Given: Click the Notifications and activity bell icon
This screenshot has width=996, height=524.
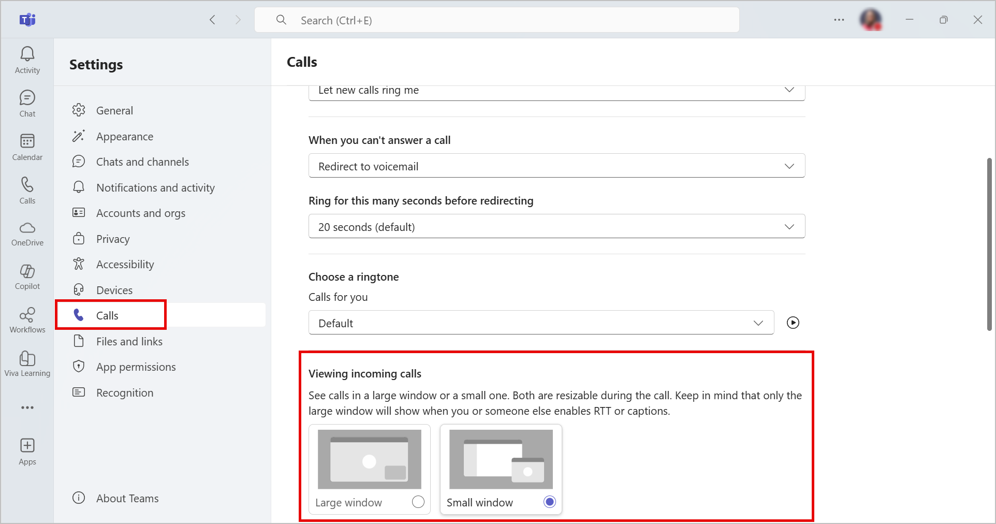Looking at the screenshot, I should pyautogui.click(x=79, y=187).
